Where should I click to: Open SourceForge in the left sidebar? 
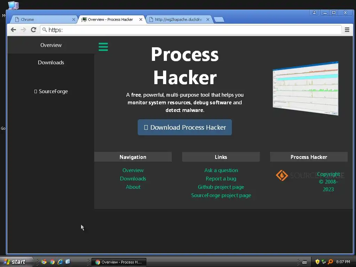click(x=51, y=91)
